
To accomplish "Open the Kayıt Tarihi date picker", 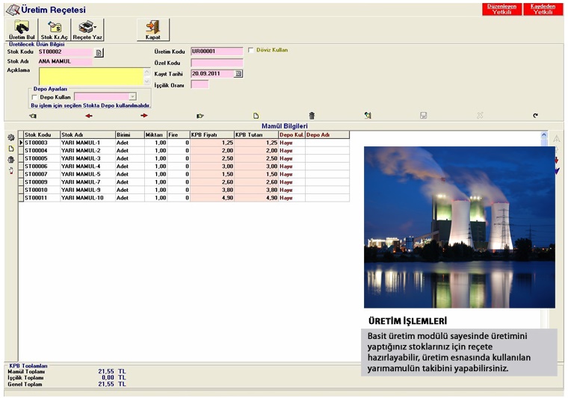I will [238, 74].
